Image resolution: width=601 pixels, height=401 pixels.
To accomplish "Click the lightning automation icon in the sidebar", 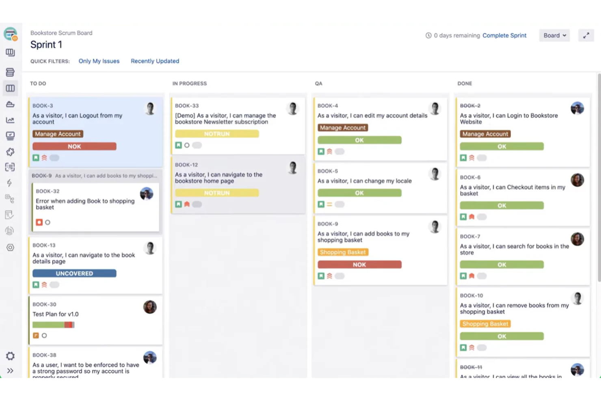I will click(x=11, y=183).
